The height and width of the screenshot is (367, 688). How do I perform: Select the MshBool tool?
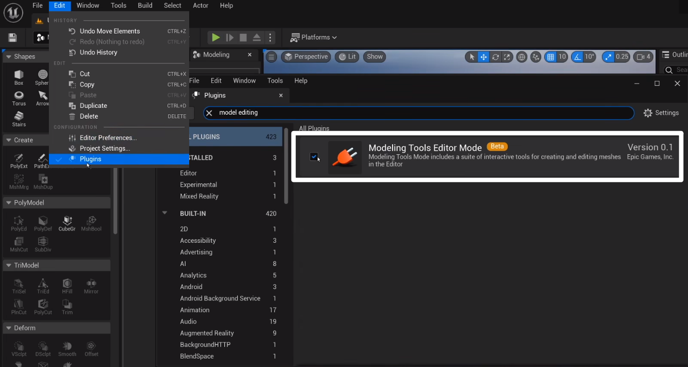coord(91,223)
